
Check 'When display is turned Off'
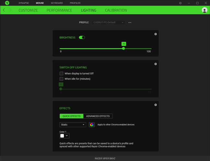coord(61,74)
